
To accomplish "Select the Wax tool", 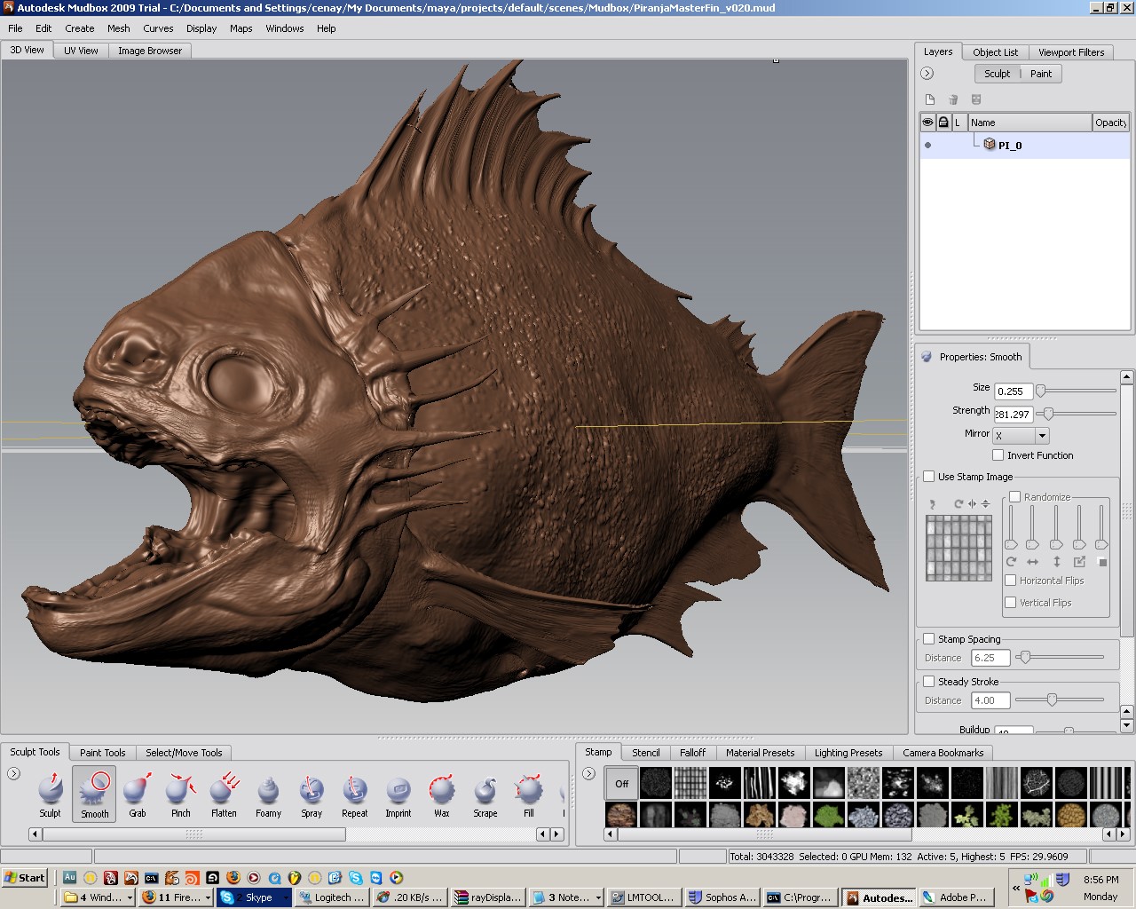I will (441, 793).
